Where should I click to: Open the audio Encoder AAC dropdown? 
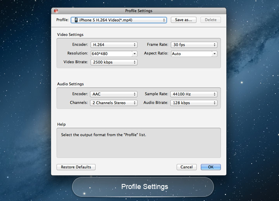(x=114, y=94)
